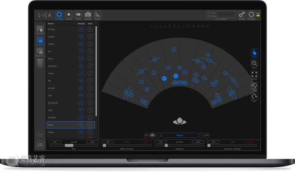Viewport: 295px width, 172px height.
Task: Click the Extents fit-view tool
Action: click(254, 75)
